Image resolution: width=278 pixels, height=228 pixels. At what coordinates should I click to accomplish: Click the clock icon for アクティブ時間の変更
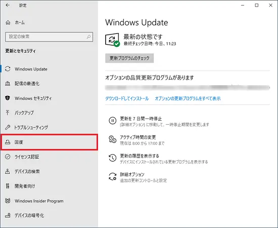tap(112, 139)
